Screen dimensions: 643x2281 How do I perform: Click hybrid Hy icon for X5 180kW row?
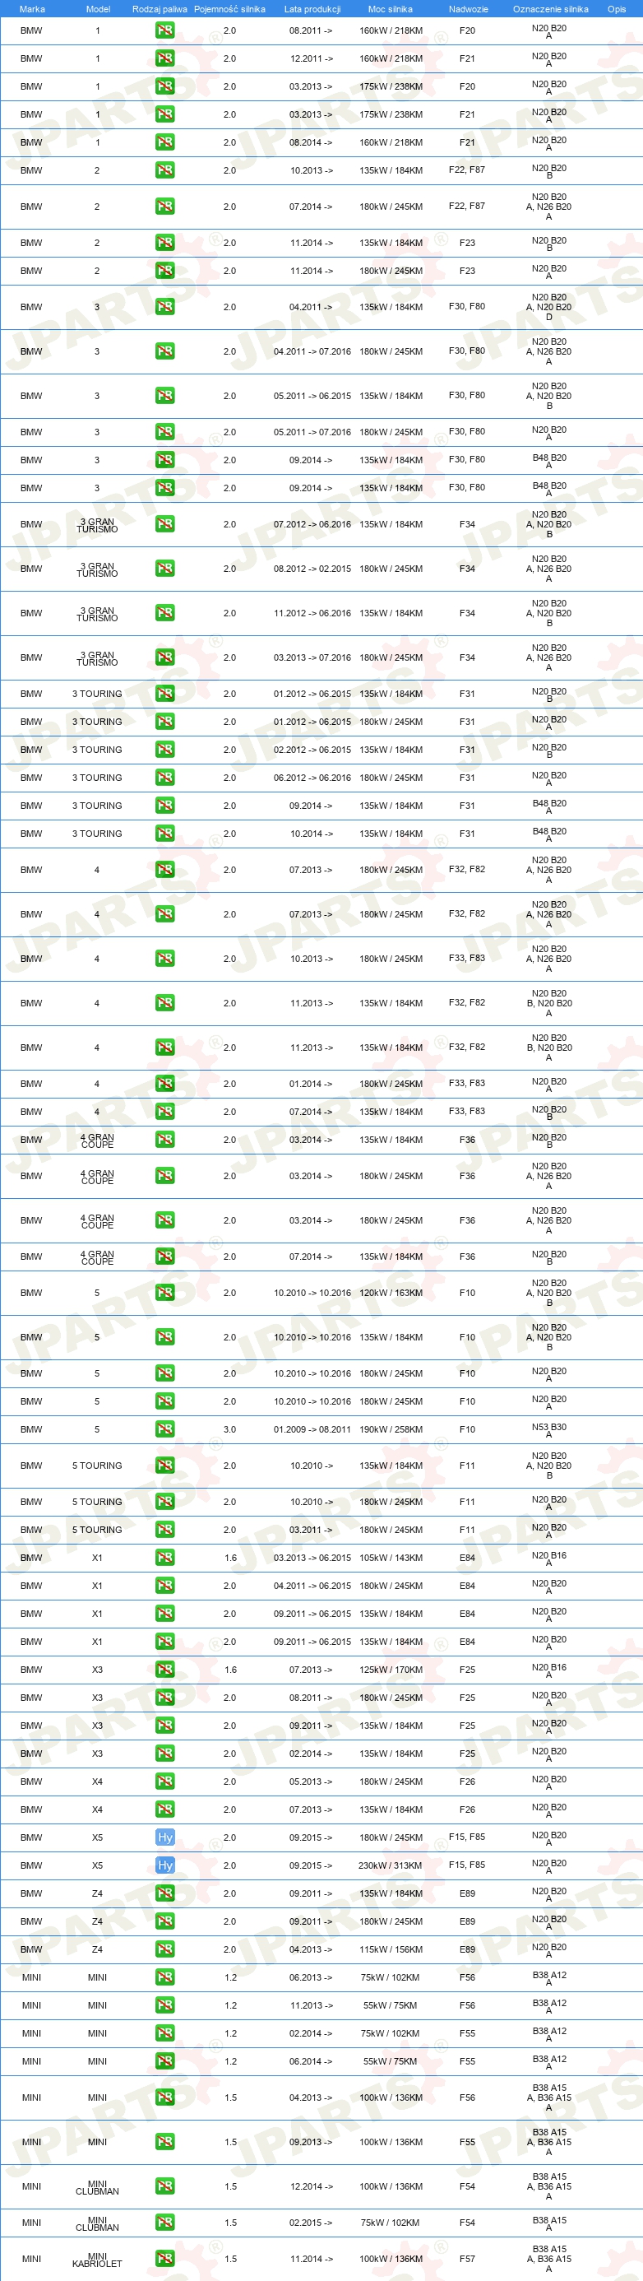pos(164,1837)
